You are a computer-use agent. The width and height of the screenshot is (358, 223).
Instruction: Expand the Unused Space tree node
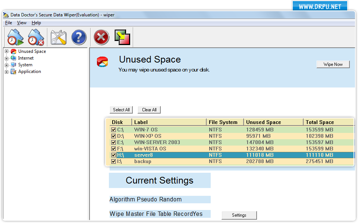coord(7,51)
